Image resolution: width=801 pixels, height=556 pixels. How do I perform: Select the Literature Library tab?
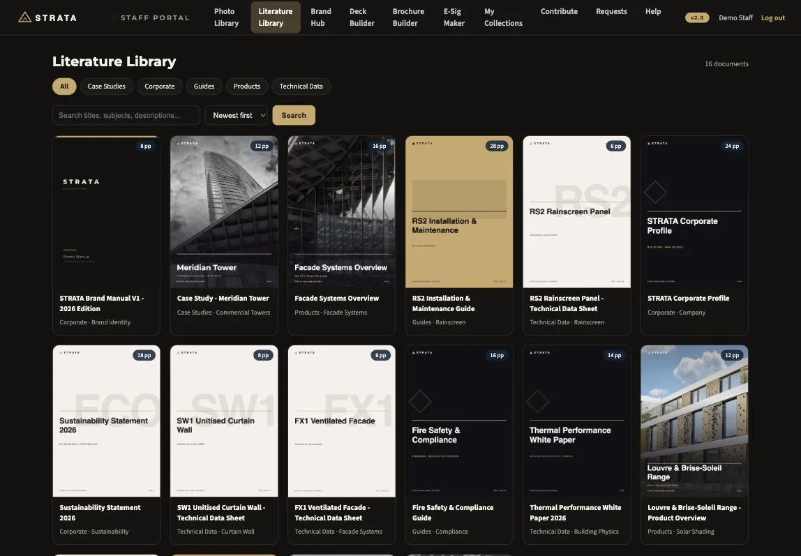276,17
